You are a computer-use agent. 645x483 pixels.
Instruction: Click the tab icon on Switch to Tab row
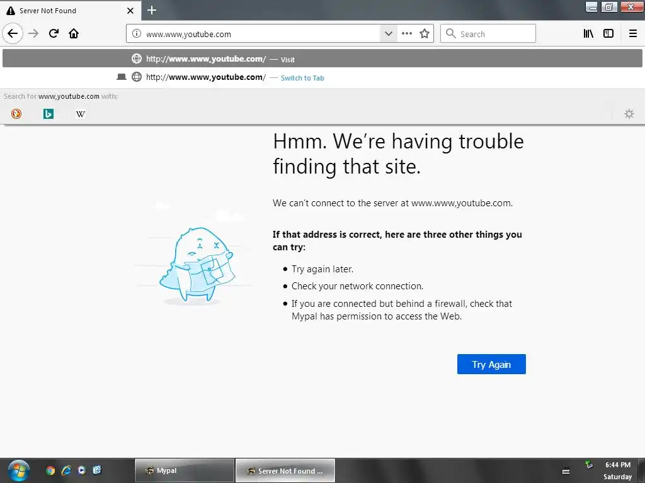pyautogui.click(x=122, y=77)
